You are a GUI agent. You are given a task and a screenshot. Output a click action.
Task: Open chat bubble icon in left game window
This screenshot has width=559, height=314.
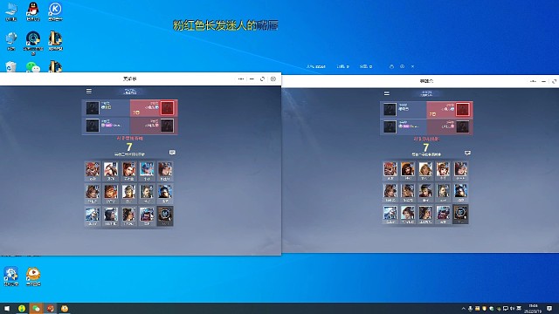pos(172,152)
